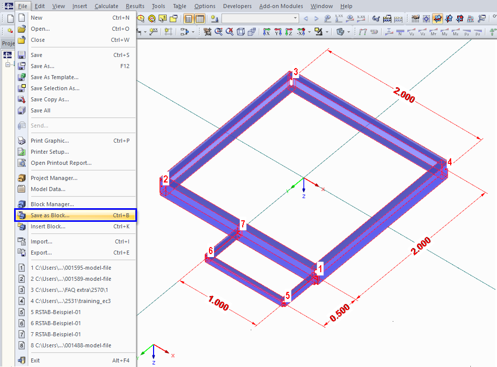Viewport: 497px width, 367px height.
Task: Click the Insert Block icon
Action: click(22, 226)
